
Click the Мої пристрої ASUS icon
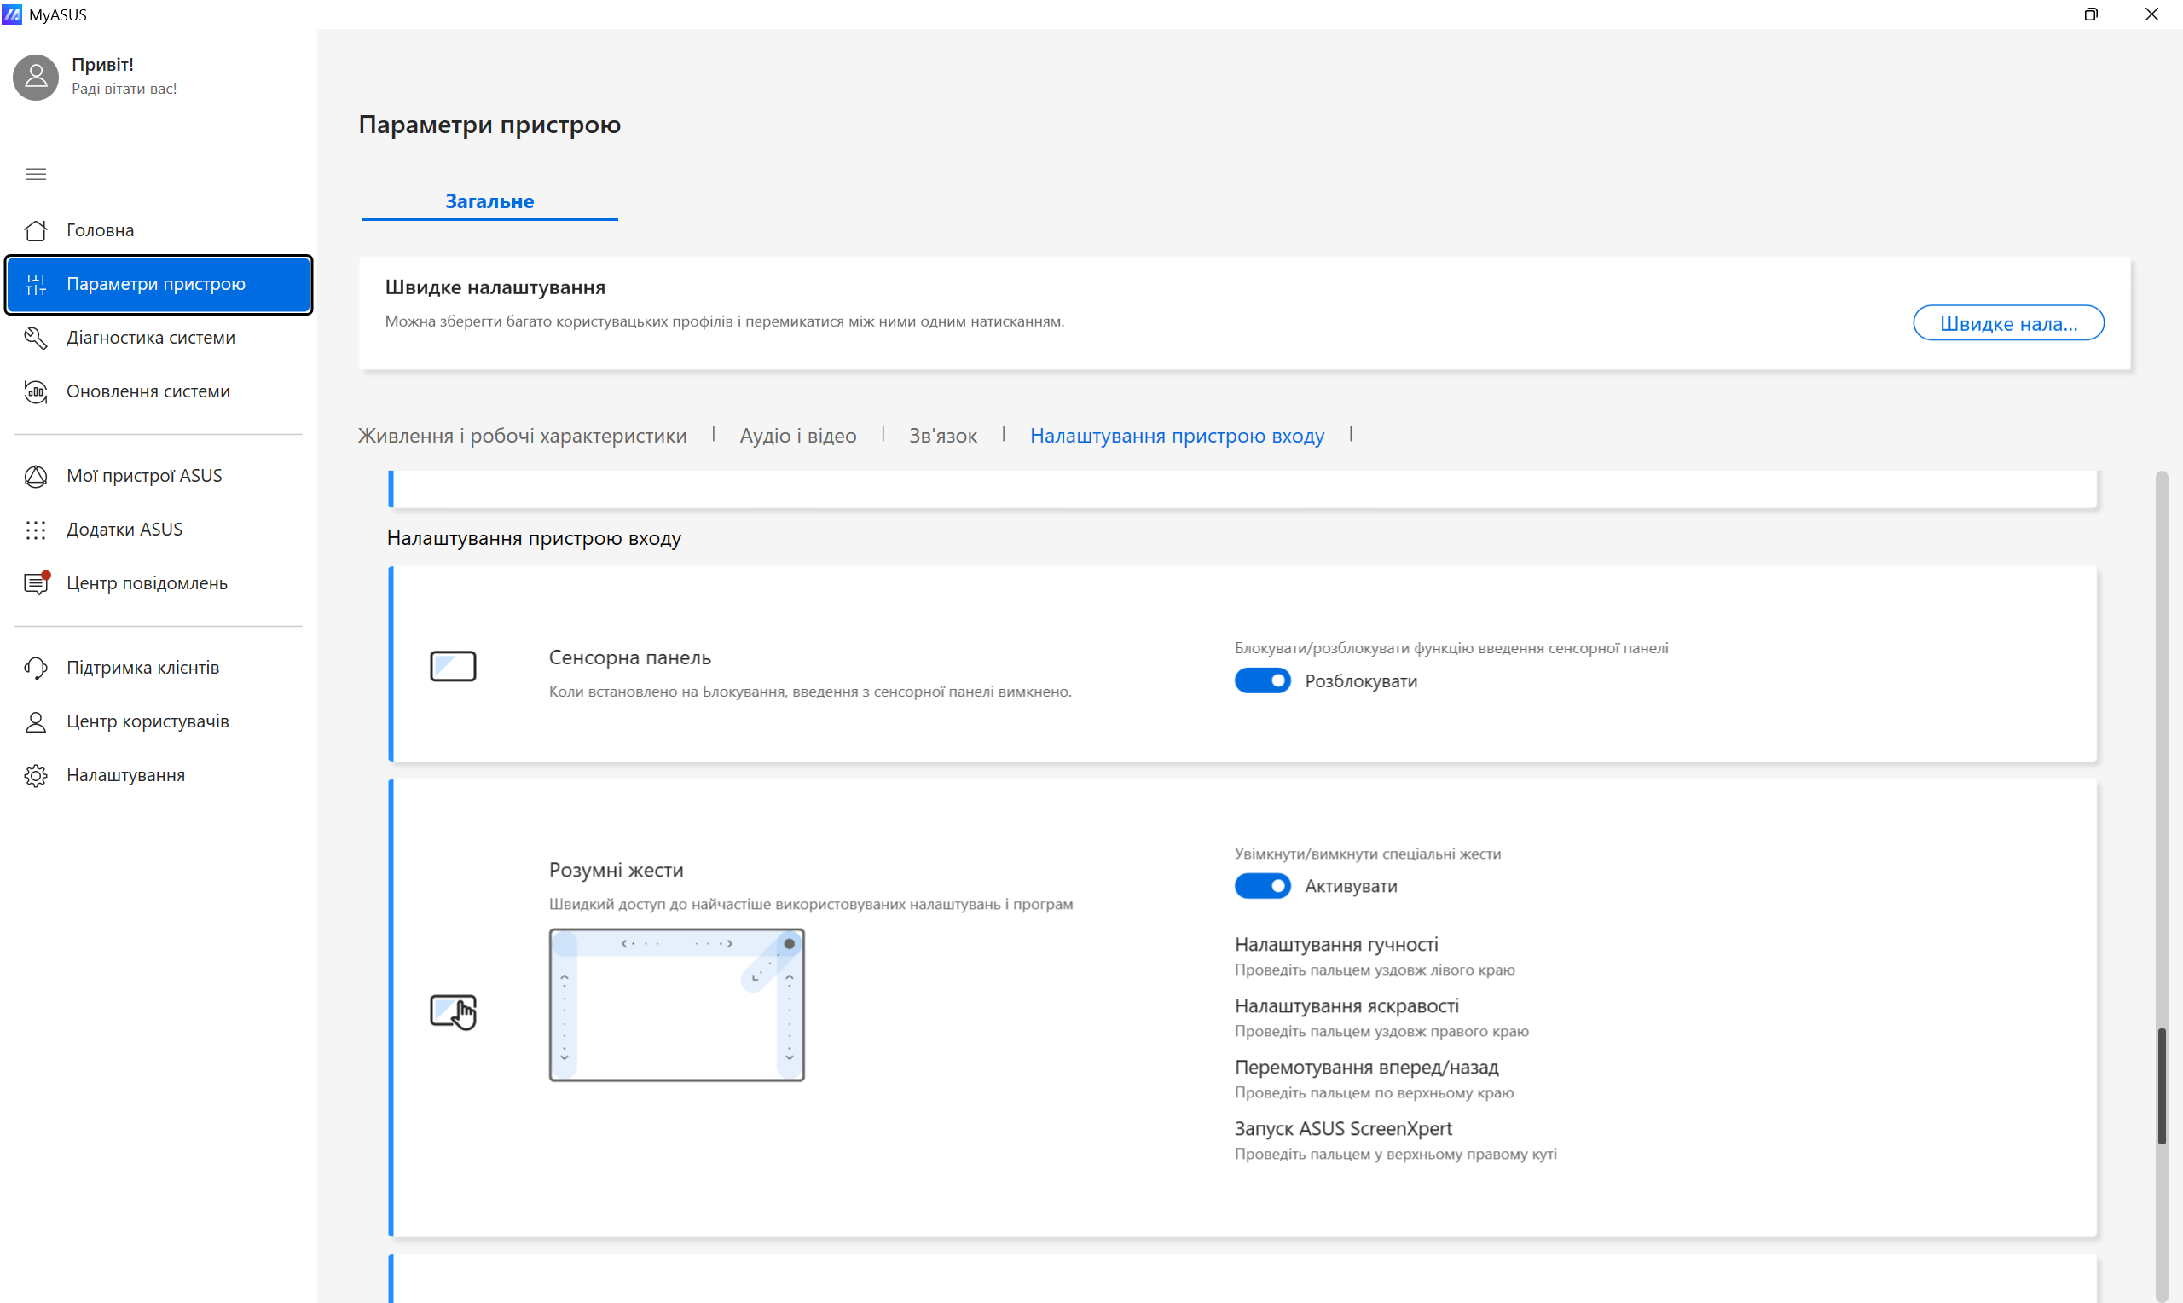tap(35, 476)
